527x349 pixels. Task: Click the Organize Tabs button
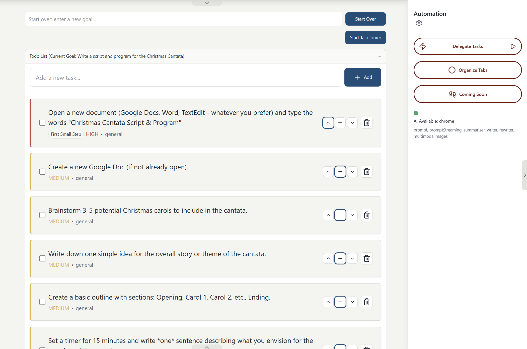(468, 70)
